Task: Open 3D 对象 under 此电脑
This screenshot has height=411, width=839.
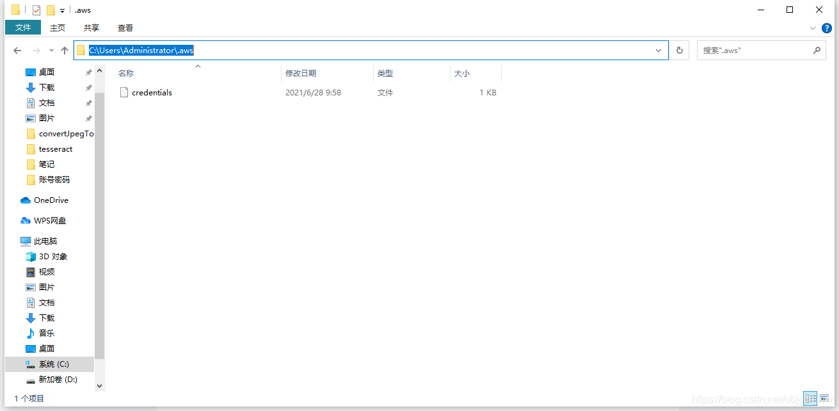Action: 53,257
